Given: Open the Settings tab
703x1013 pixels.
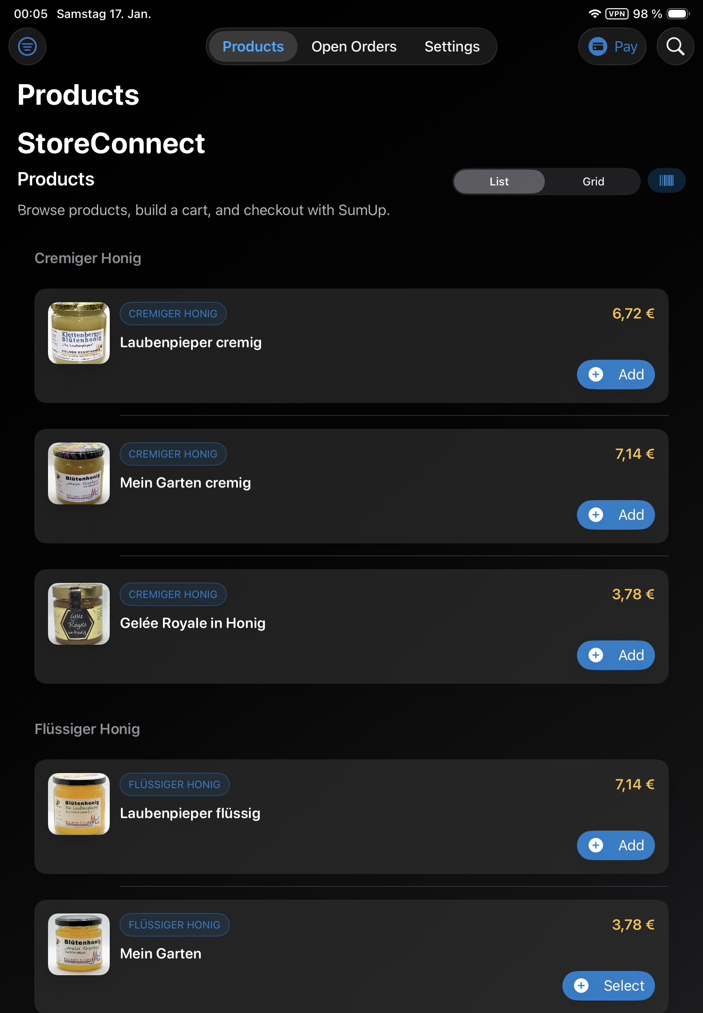Looking at the screenshot, I should pos(452,46).
